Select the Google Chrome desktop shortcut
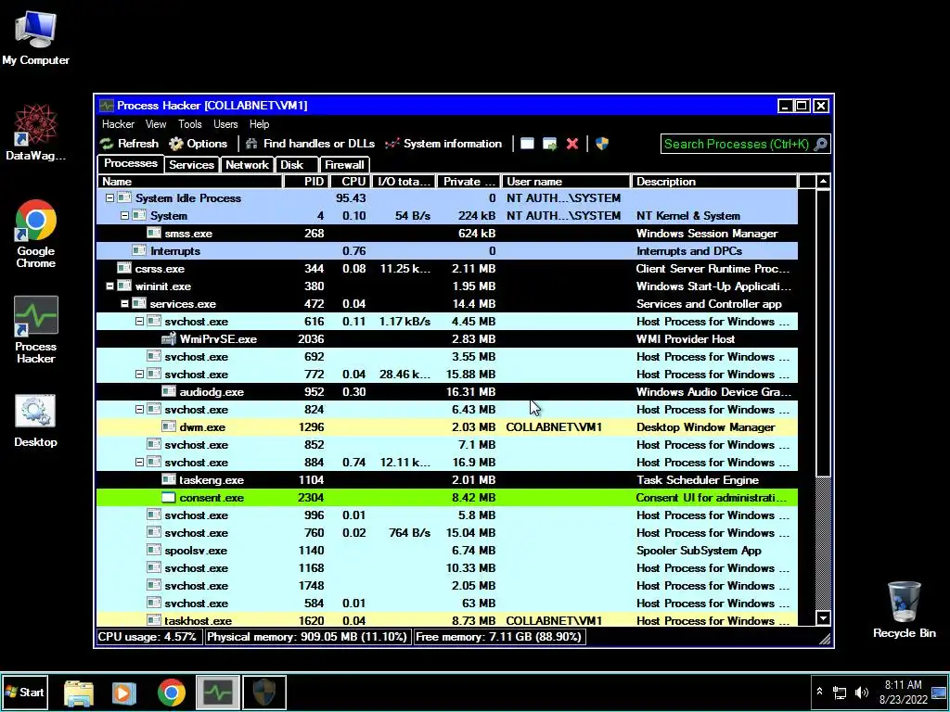Image resolution: width=950 pixels, height=712 pixels. pos(36,234)
